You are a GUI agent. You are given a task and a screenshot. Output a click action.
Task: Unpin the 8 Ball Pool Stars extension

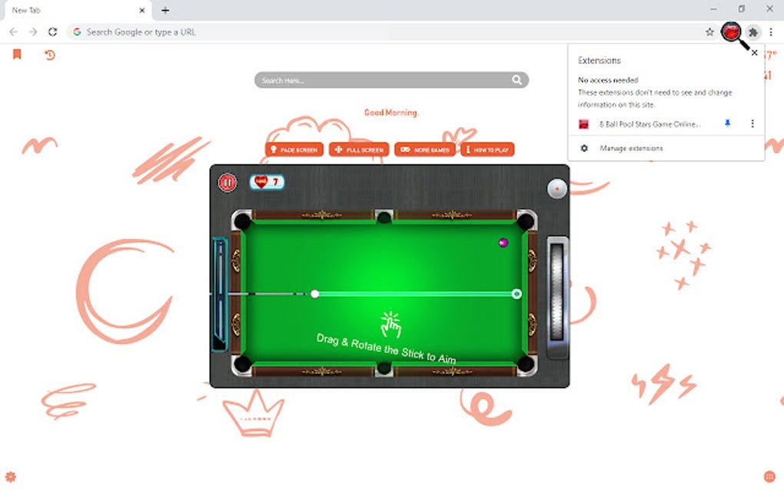[x=726, y=124]
